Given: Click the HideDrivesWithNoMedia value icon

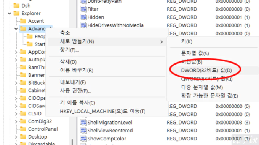Looking at the screenshot, I should 83,25.
